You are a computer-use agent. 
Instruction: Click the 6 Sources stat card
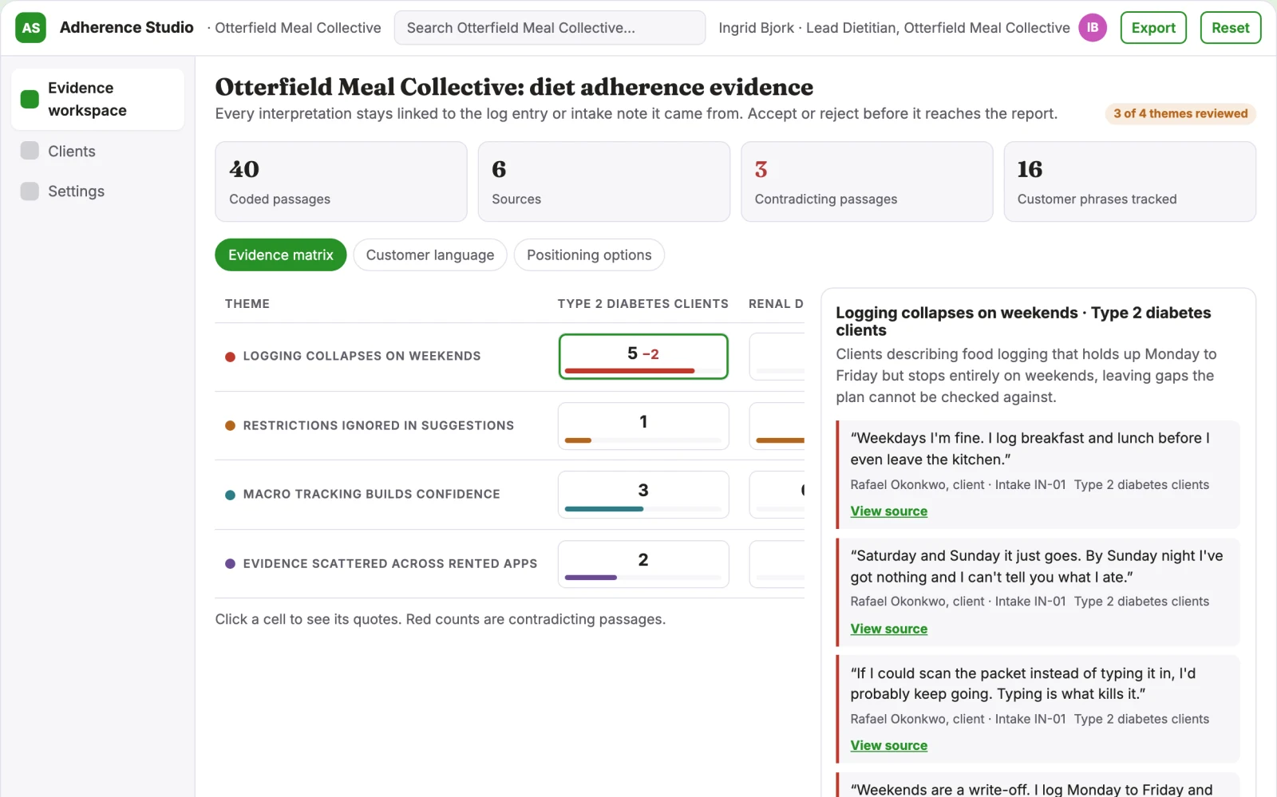604,182
